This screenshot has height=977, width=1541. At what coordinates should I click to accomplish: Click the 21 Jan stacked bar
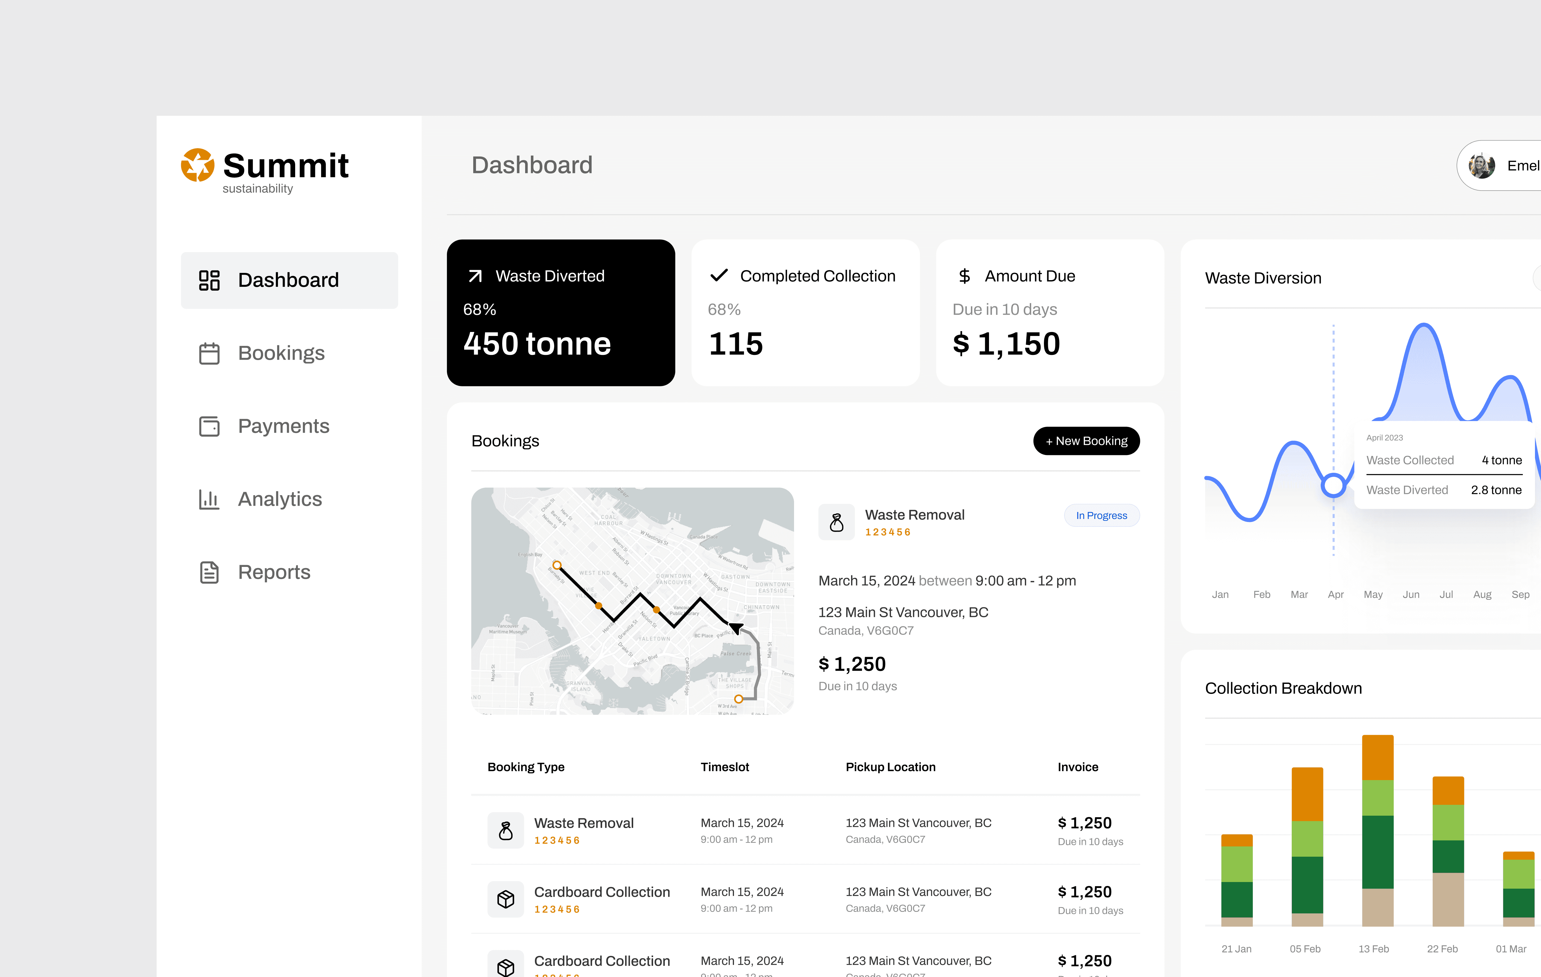[1236, 881]
